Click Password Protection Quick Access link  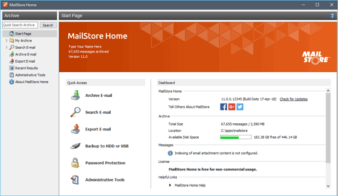[x=105, y=163]
